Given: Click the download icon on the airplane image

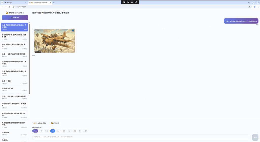Looking at the screenshot, I should (73, 31).
